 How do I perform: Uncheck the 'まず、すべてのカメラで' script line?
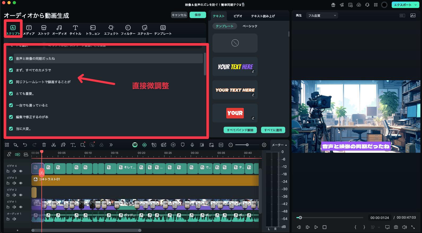click(x=11, y=70)
